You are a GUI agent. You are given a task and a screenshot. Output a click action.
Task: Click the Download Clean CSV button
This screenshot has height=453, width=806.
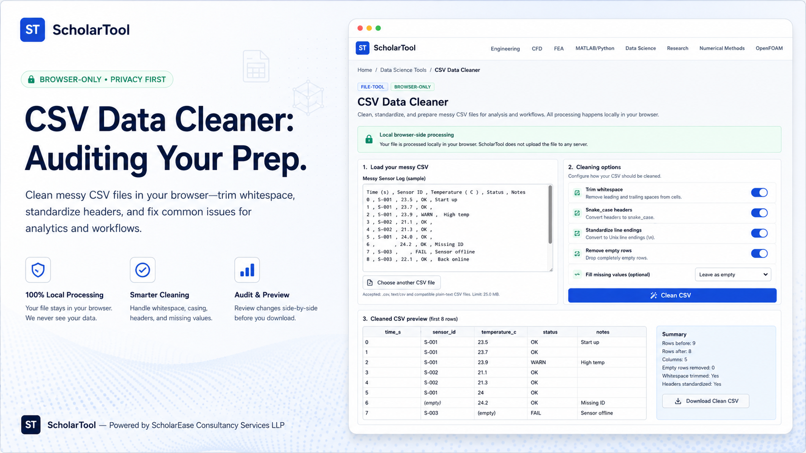(706, 401)
